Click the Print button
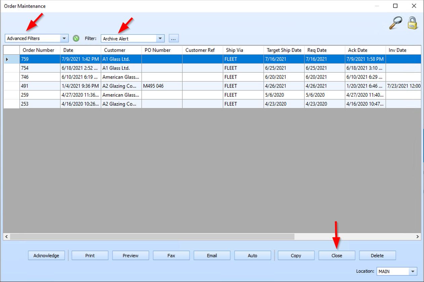This screenshot has width=424, height=282. (x=89, y=255)
